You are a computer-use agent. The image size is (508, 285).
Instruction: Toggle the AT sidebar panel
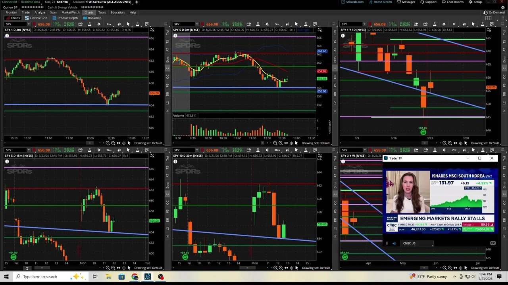click(x=167, y=49)
